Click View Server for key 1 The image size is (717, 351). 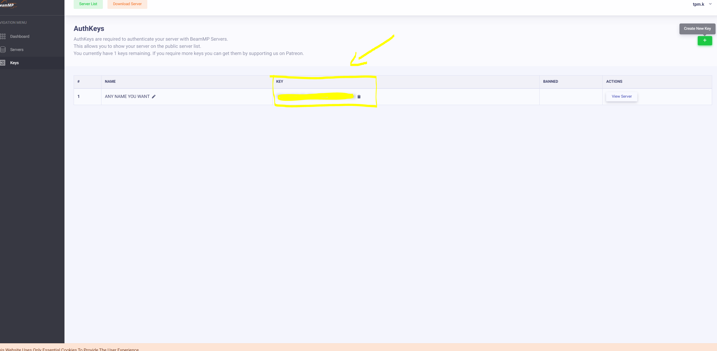pos(621,96)
